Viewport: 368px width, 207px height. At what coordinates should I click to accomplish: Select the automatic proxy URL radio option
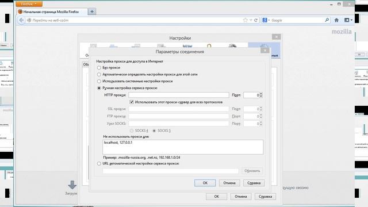pos(99,163)
